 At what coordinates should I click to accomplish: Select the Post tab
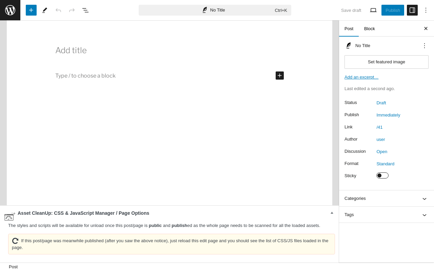click(349, 28)
